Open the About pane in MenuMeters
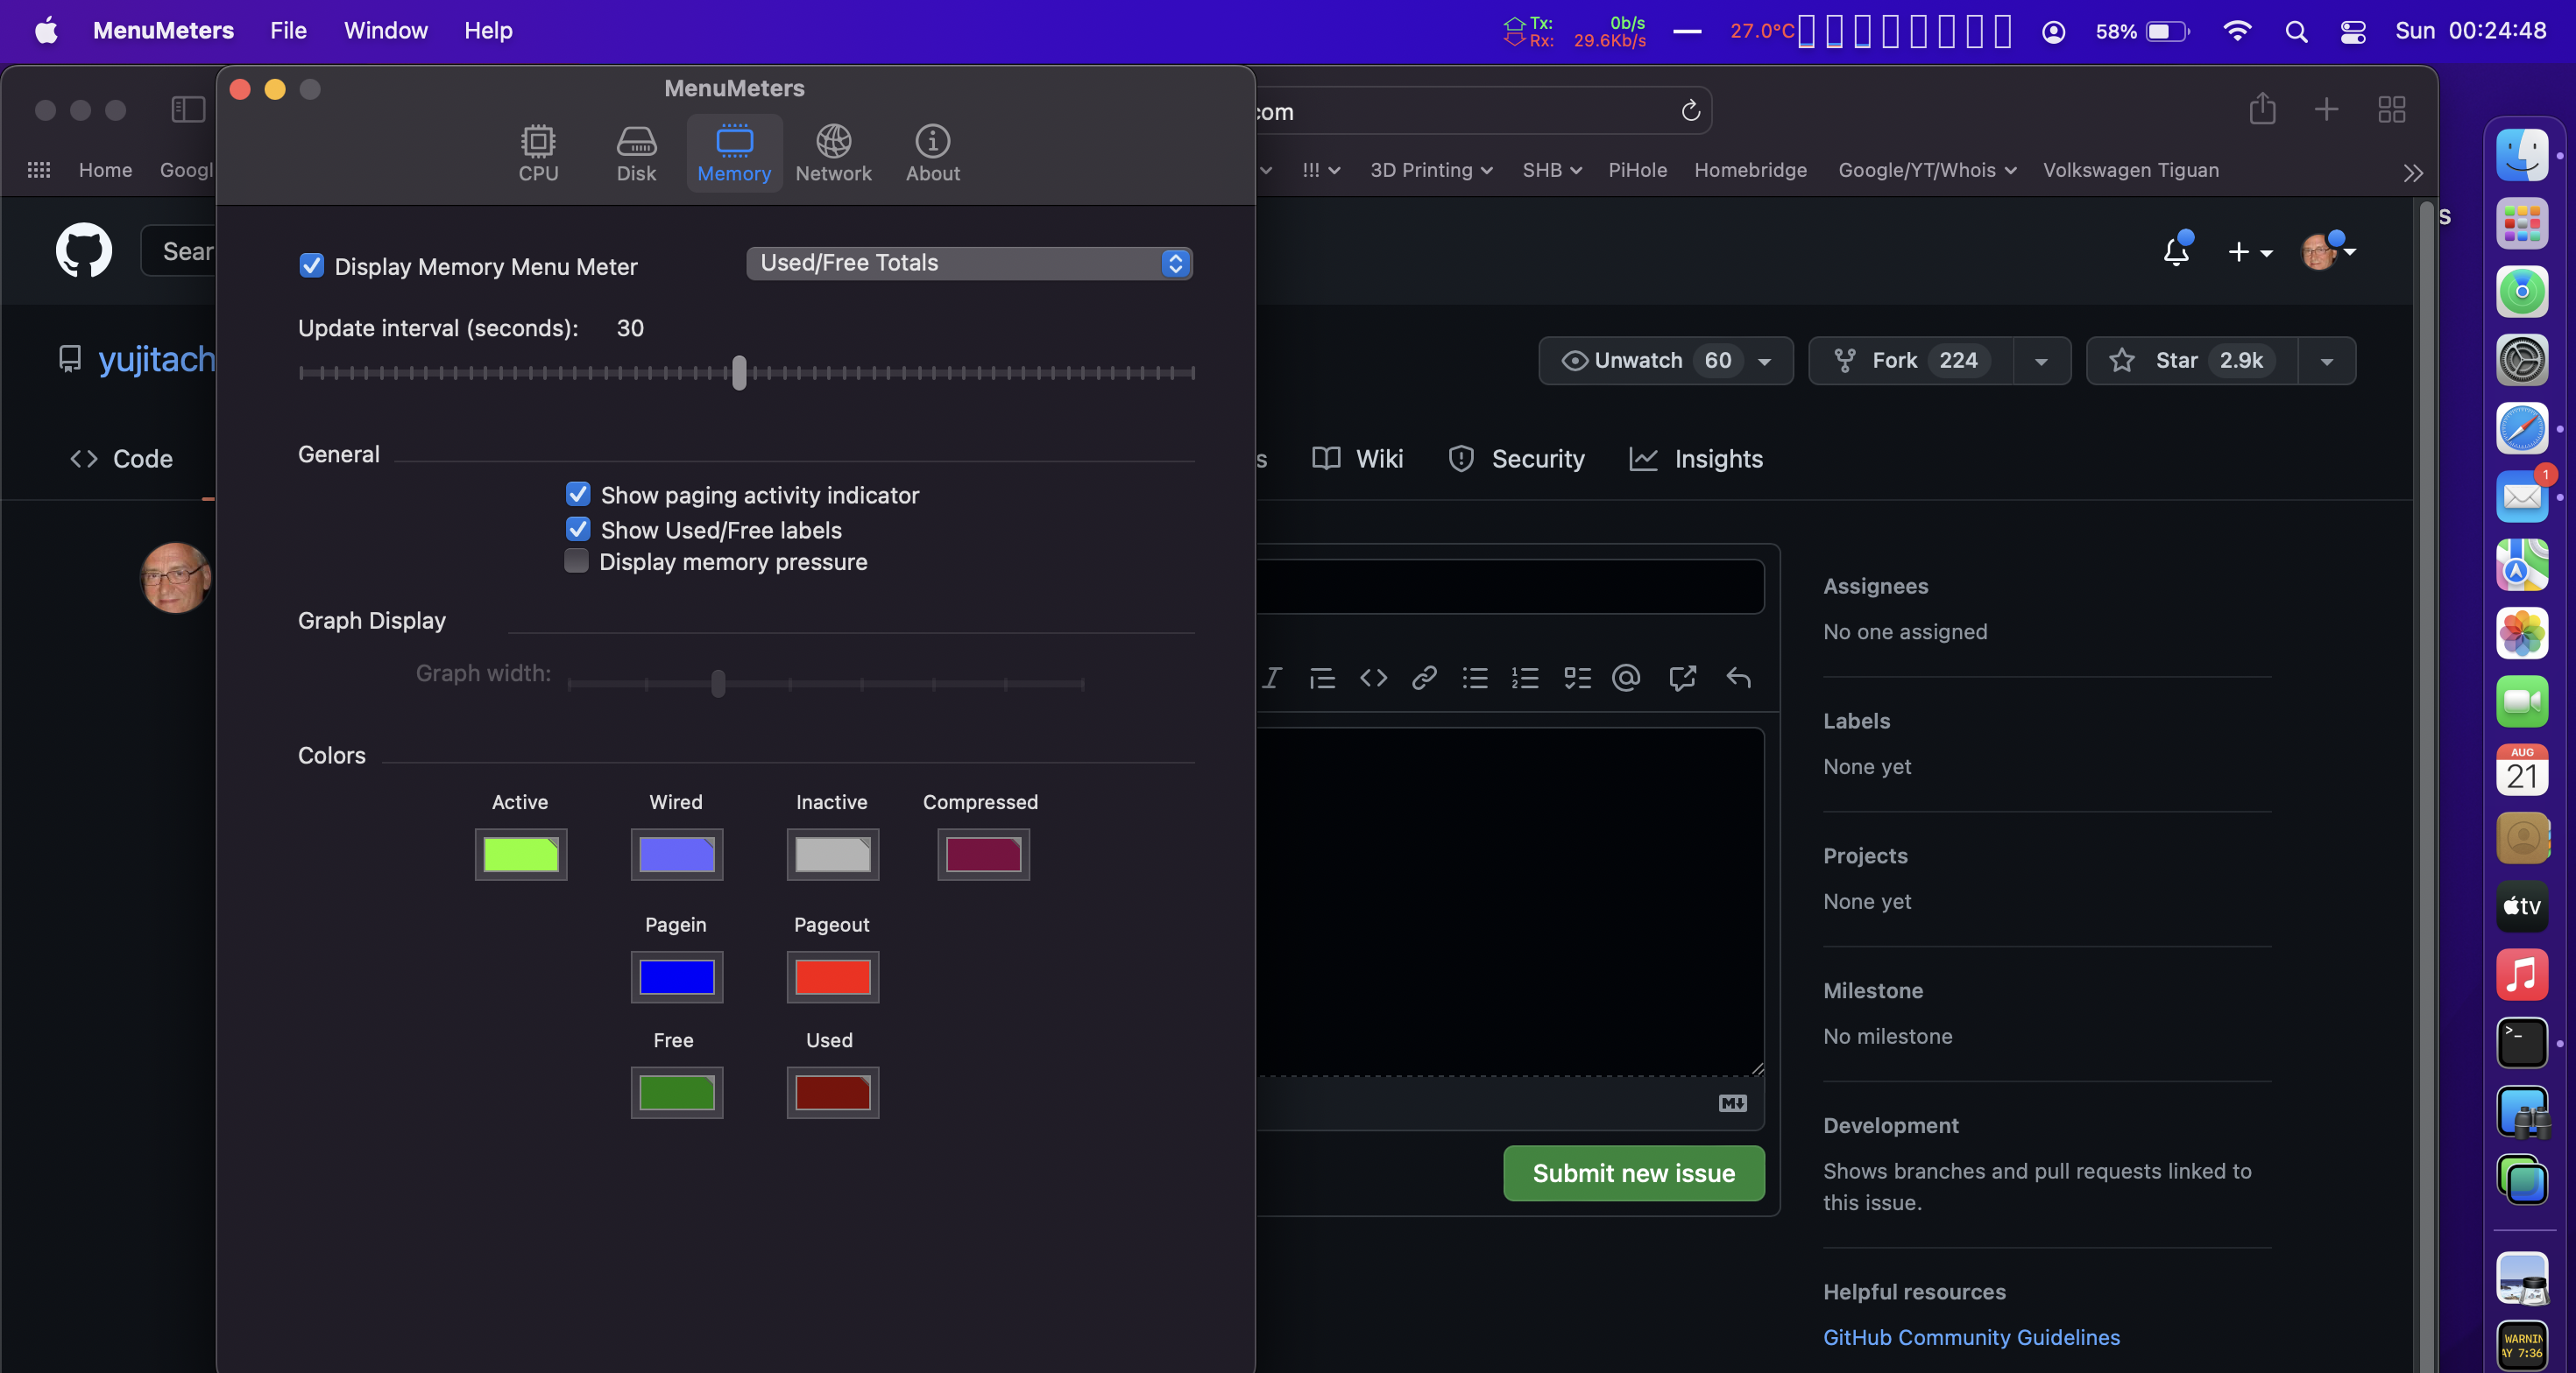 (931, 151)
